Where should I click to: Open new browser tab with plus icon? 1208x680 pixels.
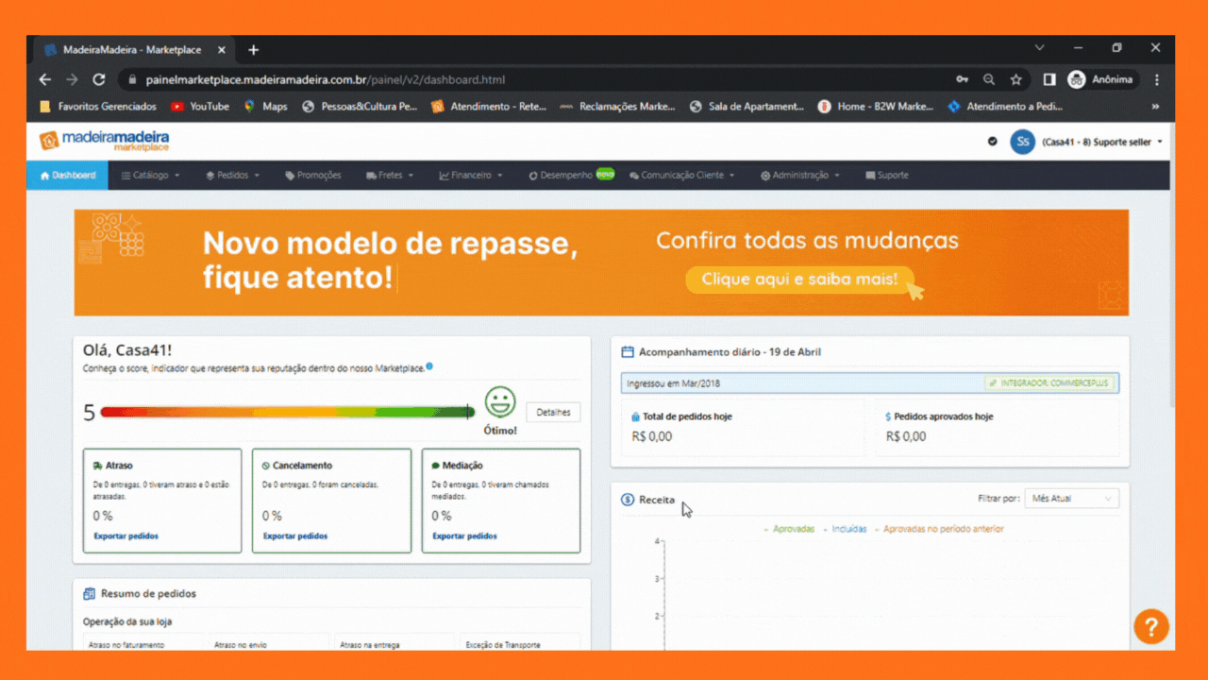pos(253,50)
